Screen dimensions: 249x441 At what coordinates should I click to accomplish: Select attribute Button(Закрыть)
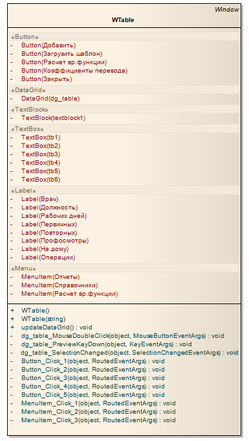tap(47, 79)
